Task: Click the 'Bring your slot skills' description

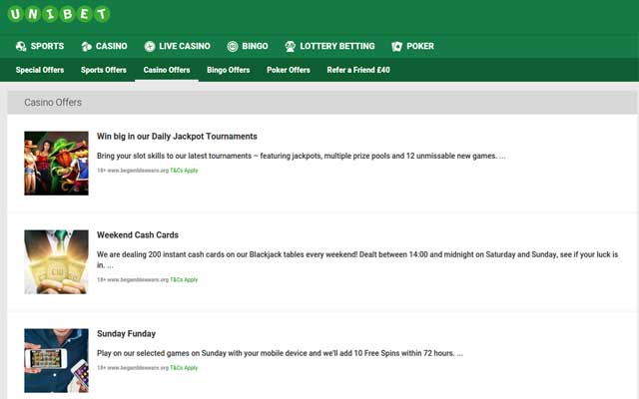Action: [x=302, y=156]
